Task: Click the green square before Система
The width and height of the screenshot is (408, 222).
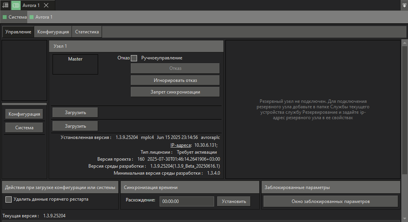Action: (5, 17)
